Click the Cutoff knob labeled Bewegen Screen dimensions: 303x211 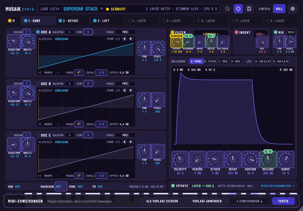click(x=176, y=42)
